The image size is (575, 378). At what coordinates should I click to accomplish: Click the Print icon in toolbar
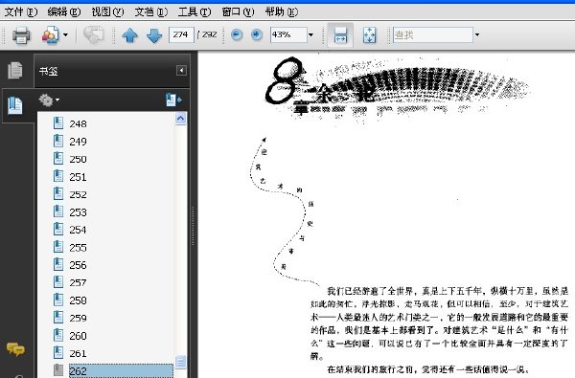click(21, 35)
